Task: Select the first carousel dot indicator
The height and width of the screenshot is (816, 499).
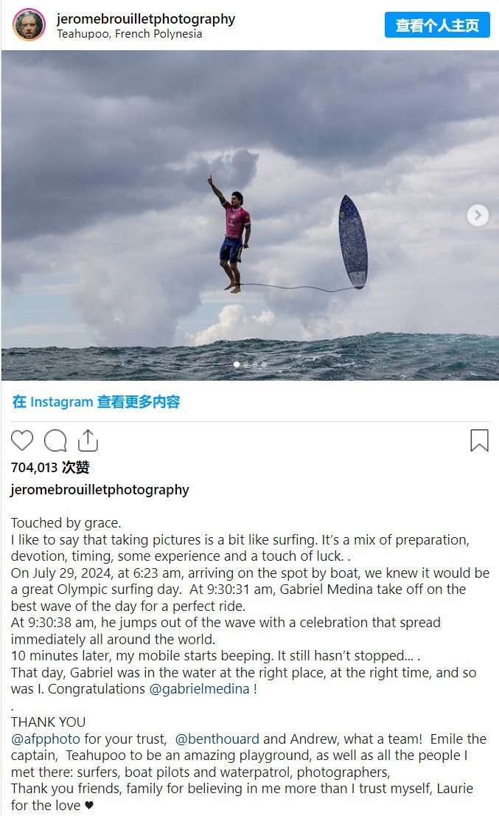Action: [237, 364]
